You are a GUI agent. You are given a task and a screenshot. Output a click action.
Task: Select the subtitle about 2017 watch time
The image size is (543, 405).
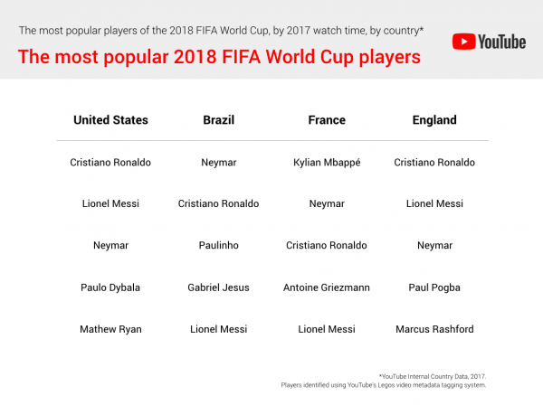coord(222,31)
